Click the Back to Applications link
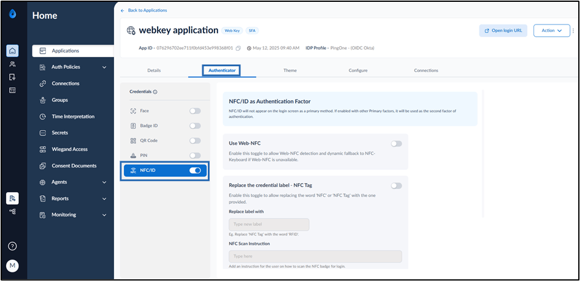 (x=144, y=10)
